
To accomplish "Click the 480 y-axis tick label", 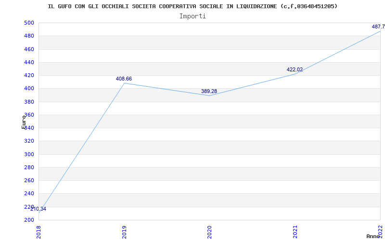I will (29, 36).
